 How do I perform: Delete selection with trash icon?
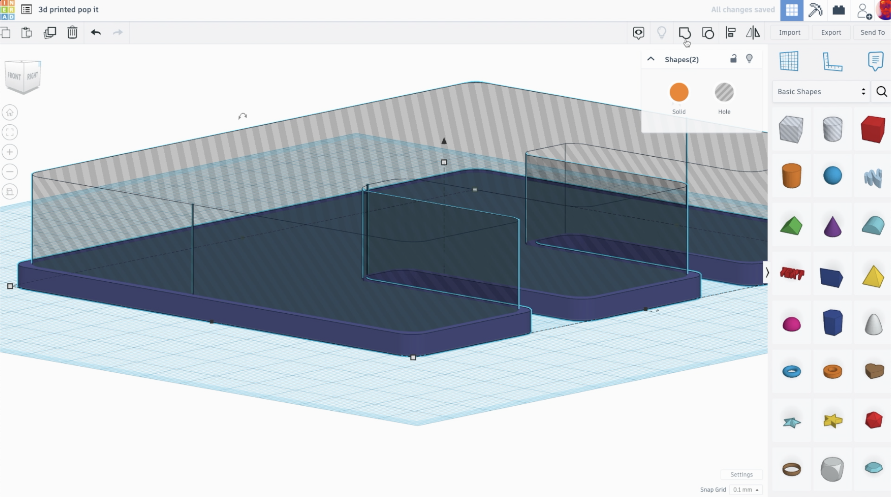72,33
